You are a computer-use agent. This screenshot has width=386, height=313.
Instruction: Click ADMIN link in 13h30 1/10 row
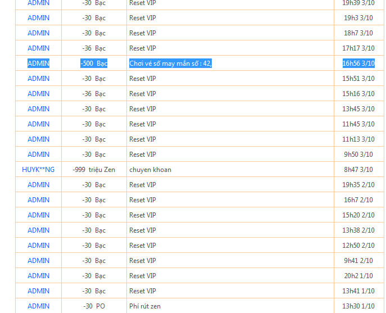click(x=38, y=306)
